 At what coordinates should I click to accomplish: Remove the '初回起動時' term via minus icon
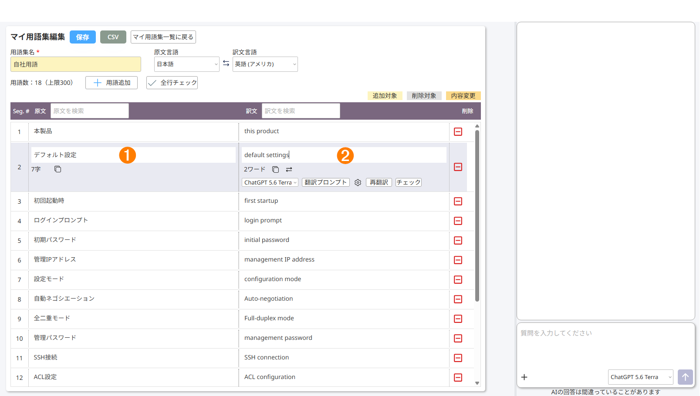(458, 201)
